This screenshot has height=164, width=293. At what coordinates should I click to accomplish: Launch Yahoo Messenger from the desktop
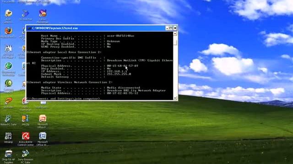click(43, 16)
